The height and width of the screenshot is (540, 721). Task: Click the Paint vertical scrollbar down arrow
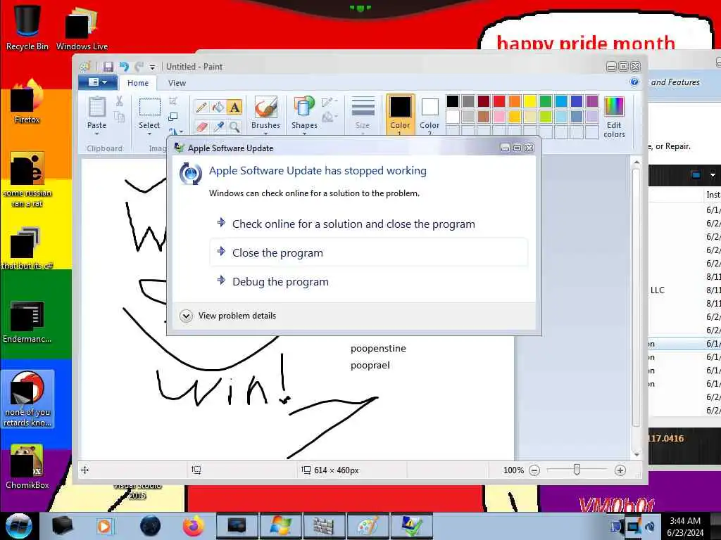pyautogui.click(x=637, y=454)
